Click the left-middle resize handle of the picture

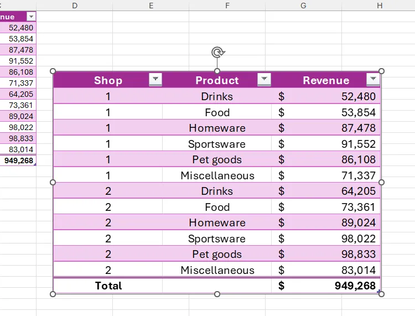click(x=53, y=182)
